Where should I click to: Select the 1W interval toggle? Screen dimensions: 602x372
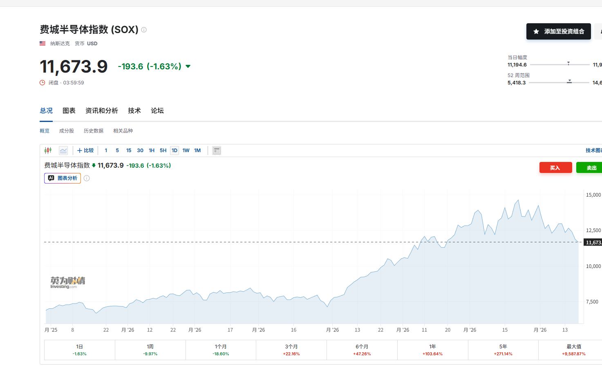[186, 151]
